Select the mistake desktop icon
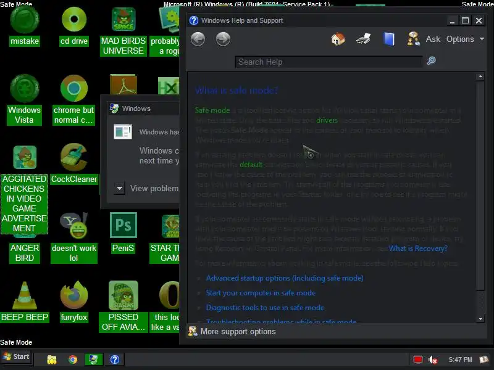Image resolution: width=494 pixels, height=370 pixels. coord(25,27)
